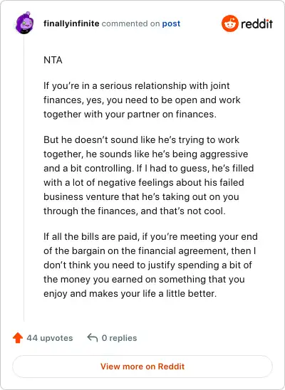The height and width of the screenshot is (390, 285).
Task: Select paragraph starting 'But he doesn't sound'
Action: pyautogui.click(x=149, y=175)
